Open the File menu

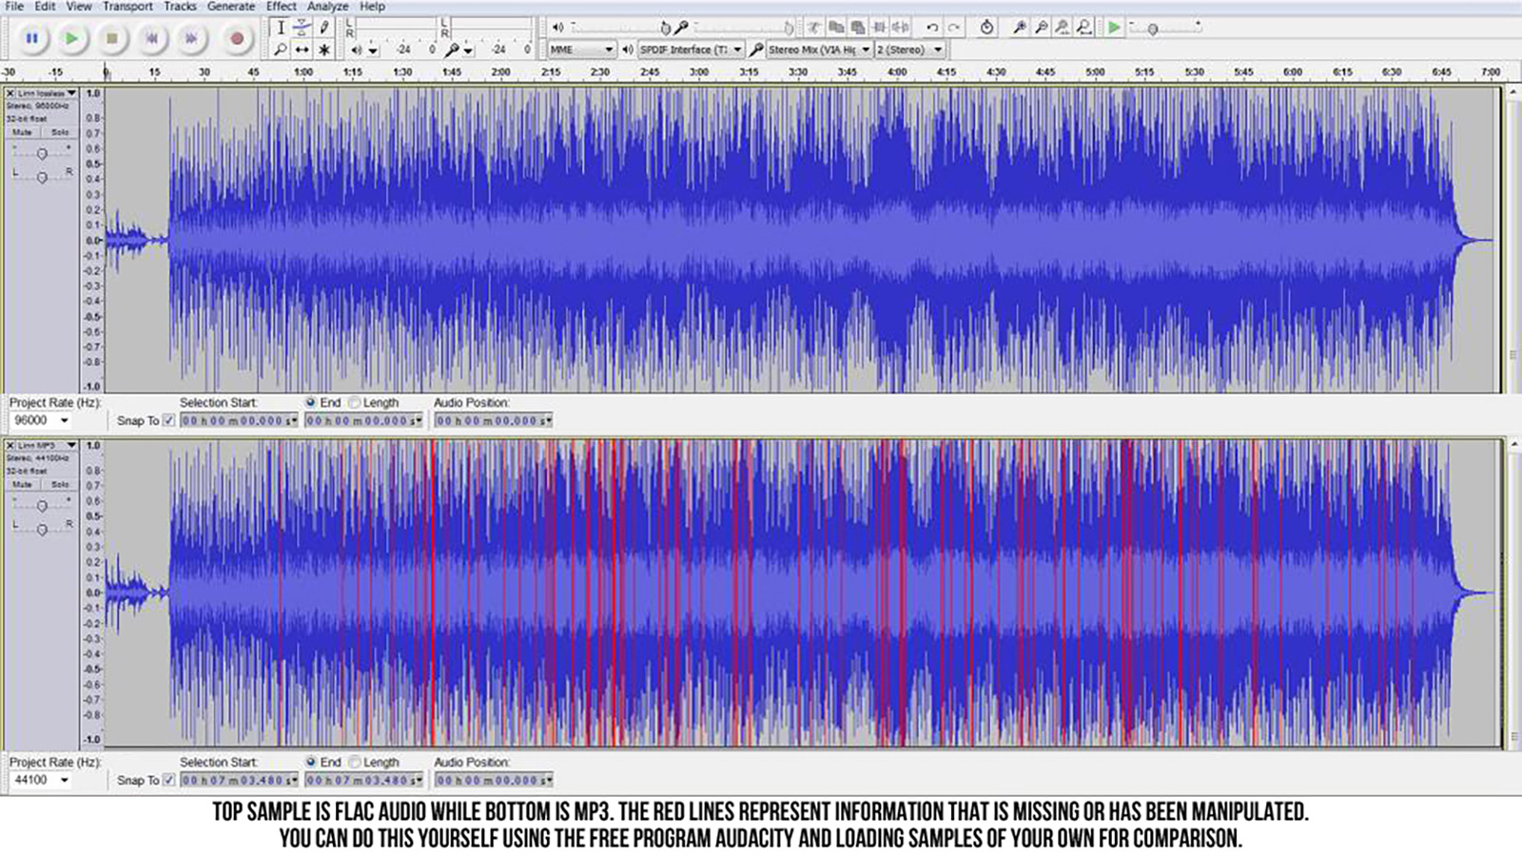14,6
